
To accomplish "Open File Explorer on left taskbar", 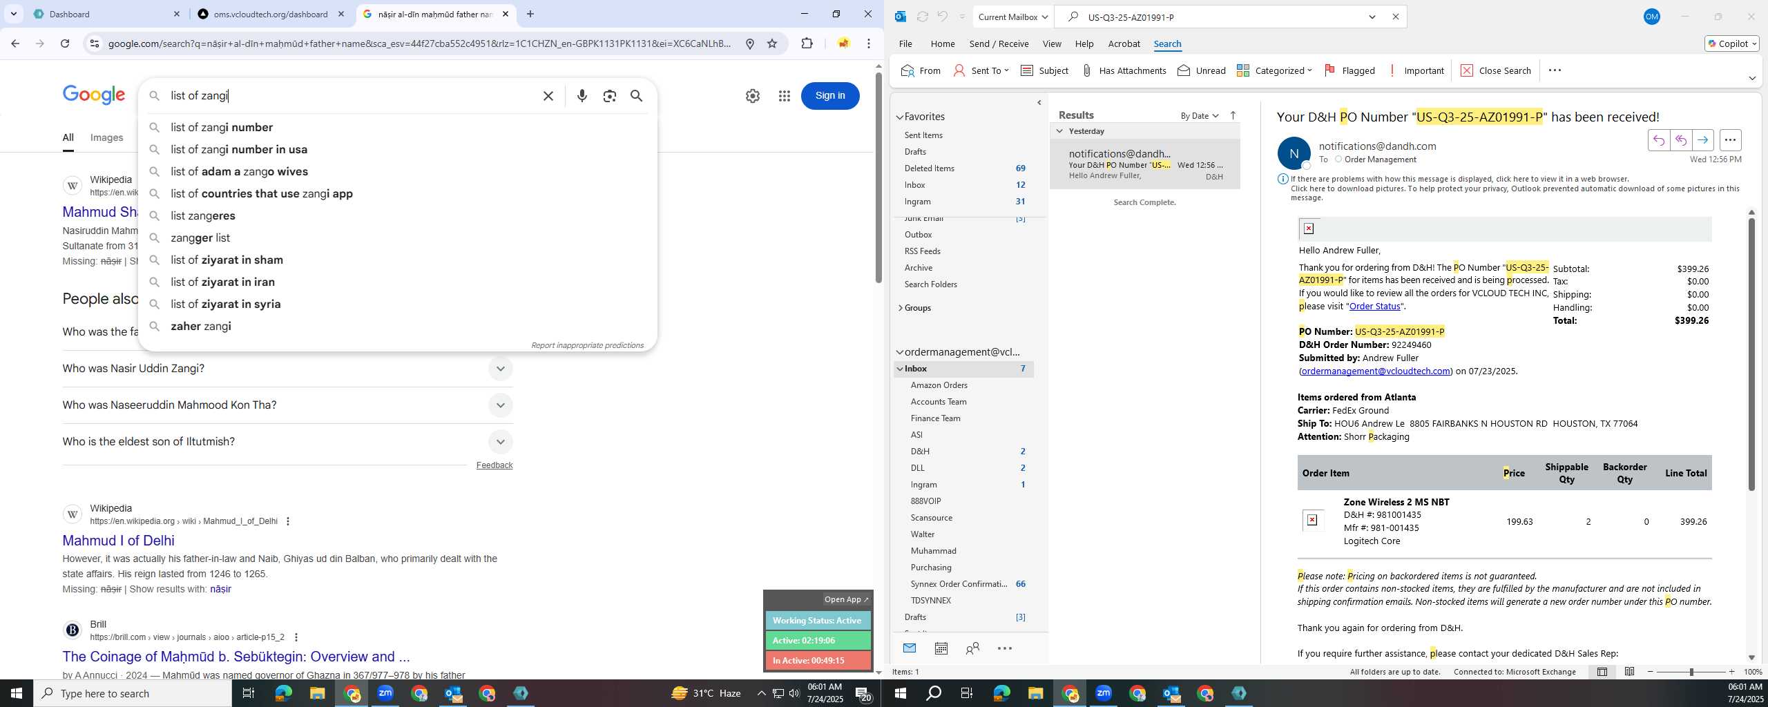I will point(317,693).
